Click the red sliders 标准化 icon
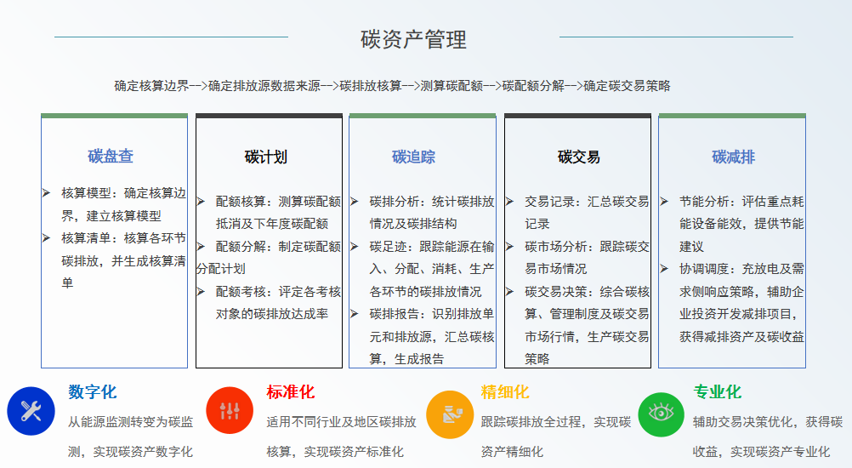Screen dimensions: 852x468 click(230, 411)
